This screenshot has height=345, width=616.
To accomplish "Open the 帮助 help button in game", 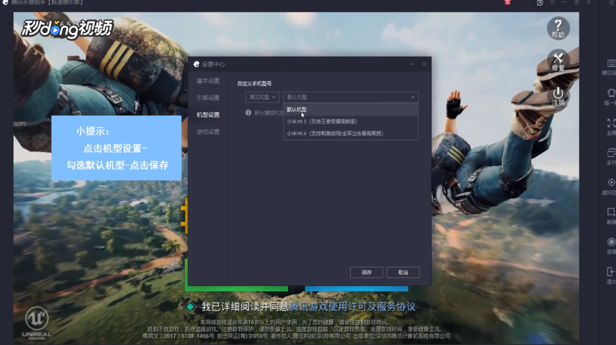I will (558, 28).
